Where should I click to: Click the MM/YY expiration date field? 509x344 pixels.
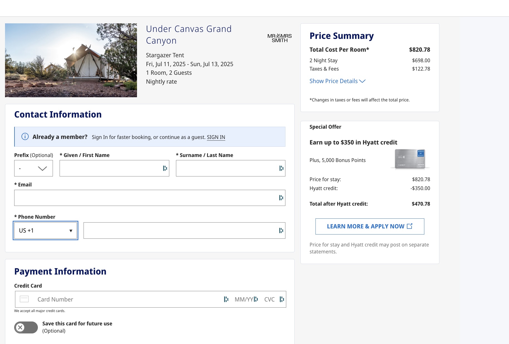[243, 299]
